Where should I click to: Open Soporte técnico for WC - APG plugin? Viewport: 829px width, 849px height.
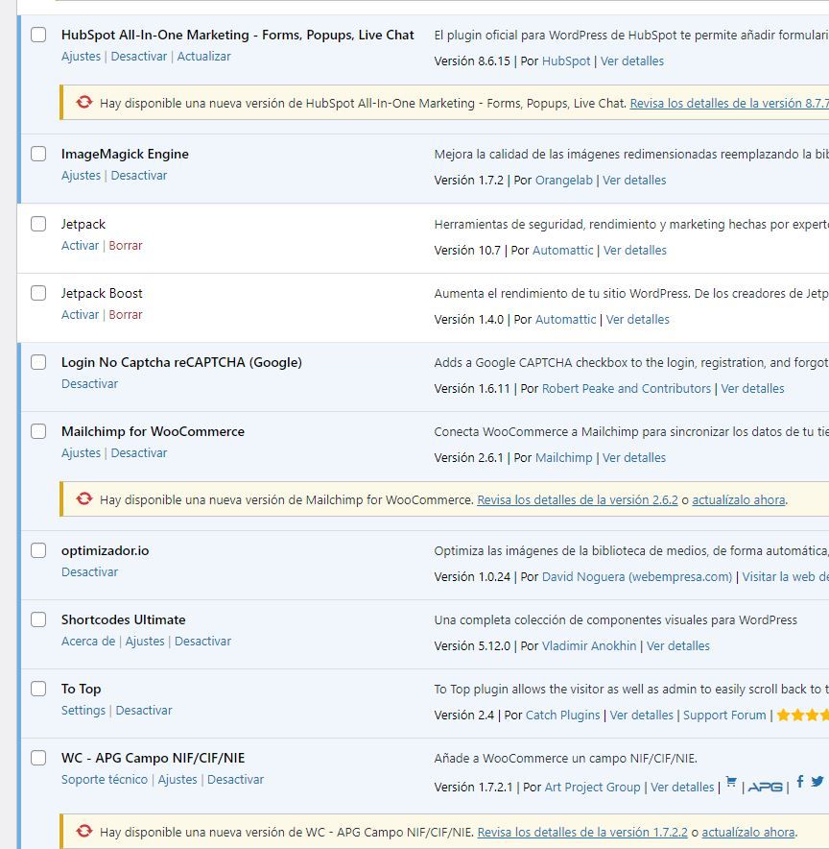point(105,780)
